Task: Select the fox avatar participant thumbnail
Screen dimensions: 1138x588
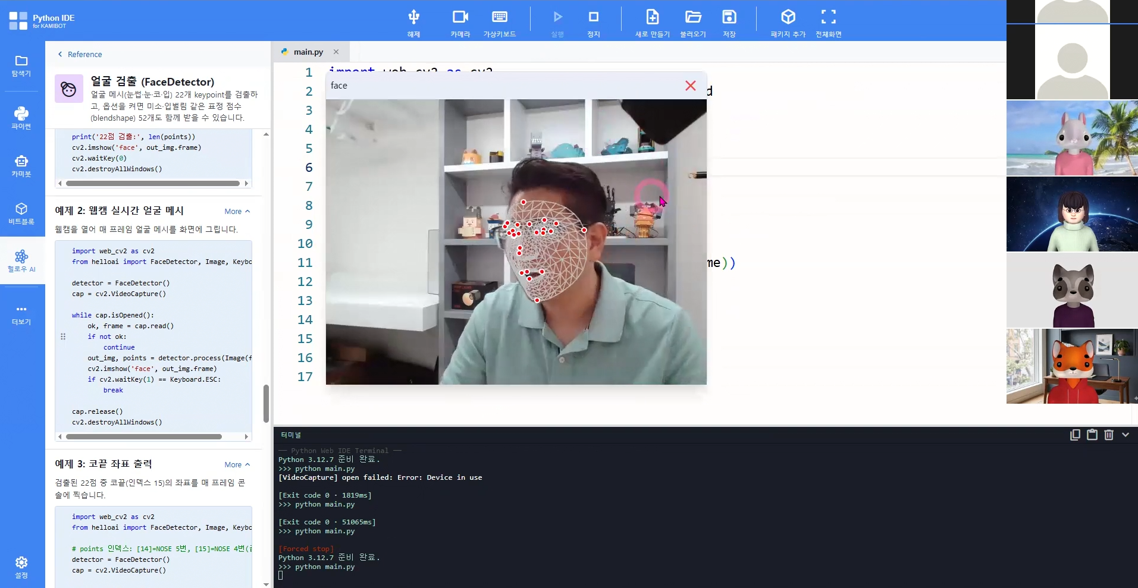Action: 1072,366
